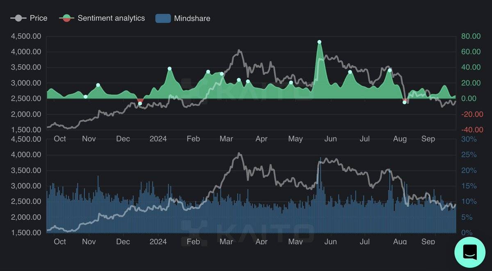
Task: Click the price line peak in March, top chart
Action: point(239,51)
